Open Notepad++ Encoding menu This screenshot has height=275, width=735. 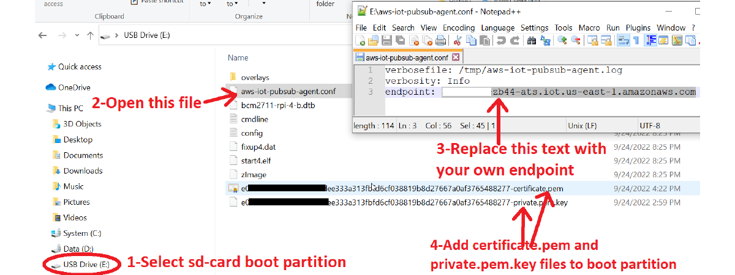coord(459,28)
